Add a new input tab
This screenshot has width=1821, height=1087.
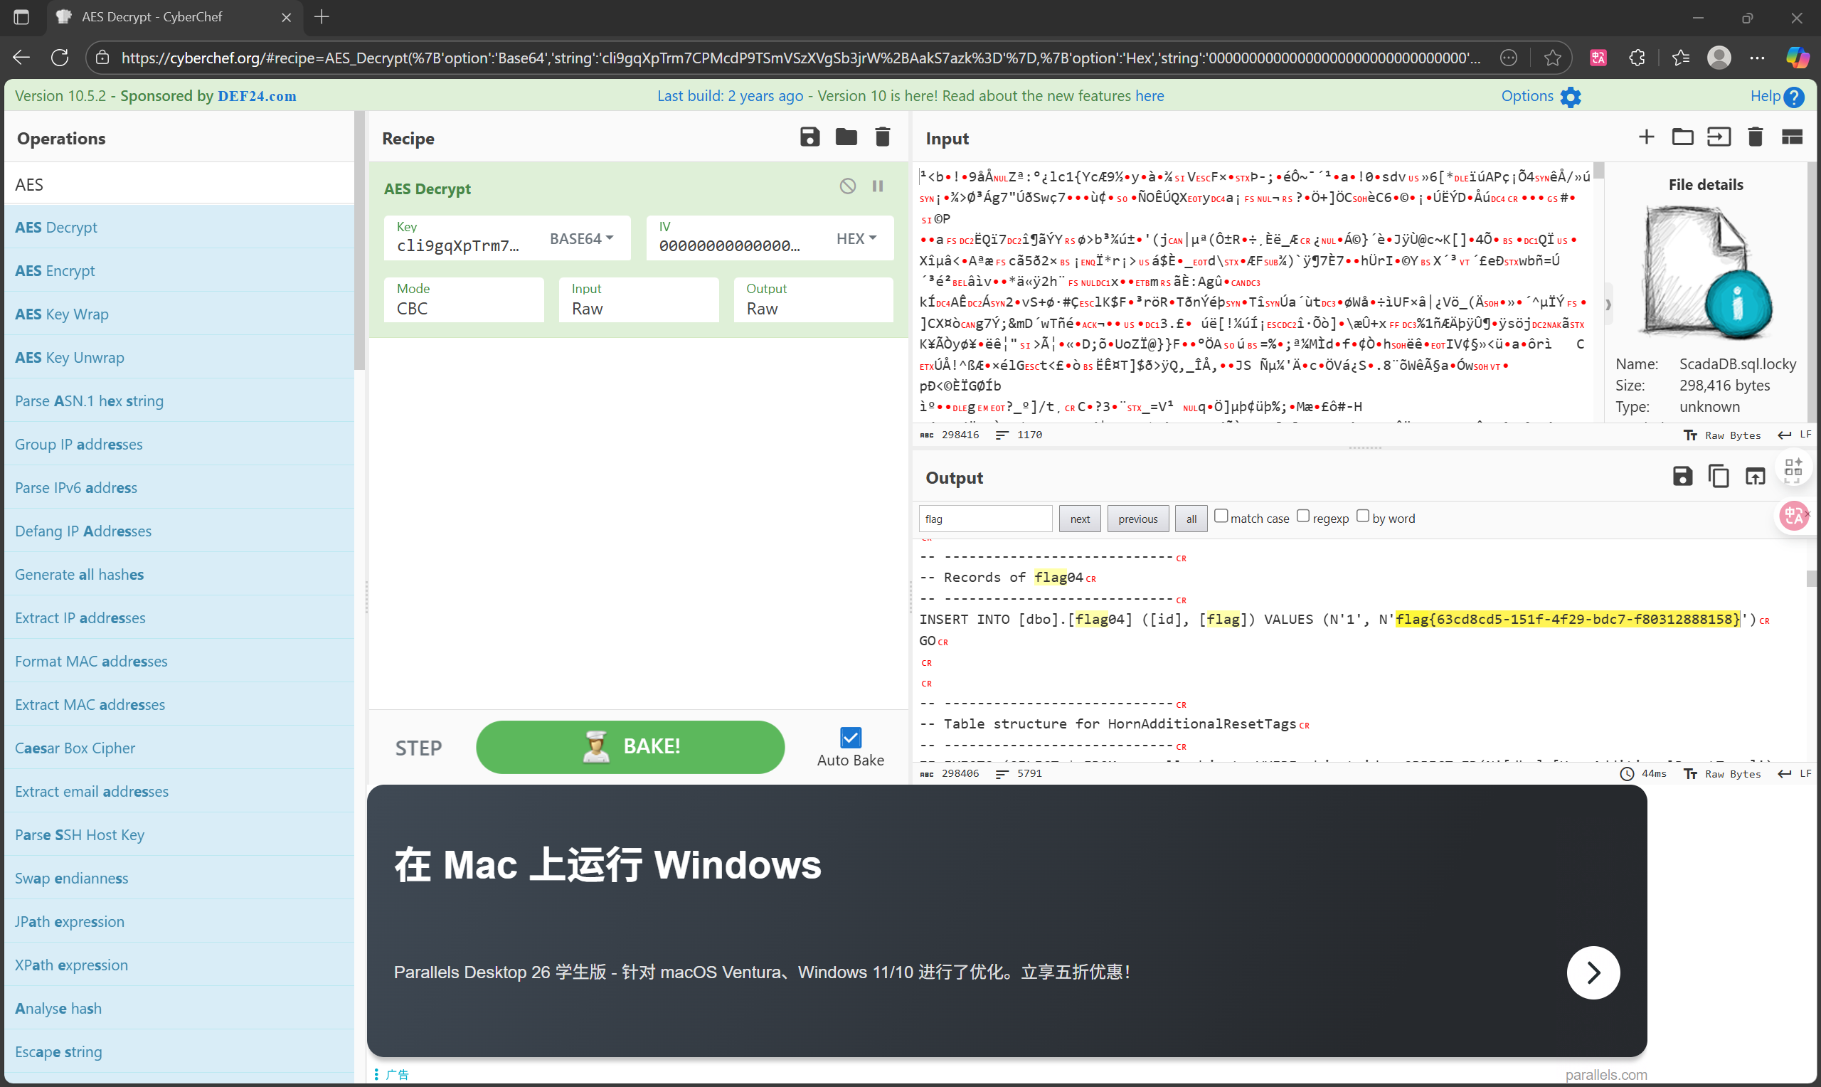[1646, 137]
